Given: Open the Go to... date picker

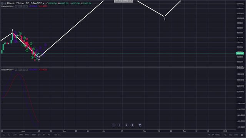Looking at the screenshot, I should (58, 135).
